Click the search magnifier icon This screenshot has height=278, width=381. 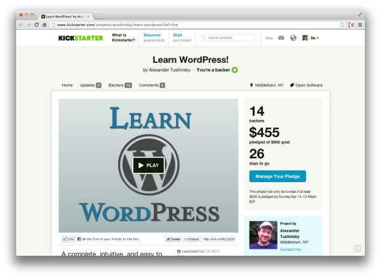tap(204, 38)
